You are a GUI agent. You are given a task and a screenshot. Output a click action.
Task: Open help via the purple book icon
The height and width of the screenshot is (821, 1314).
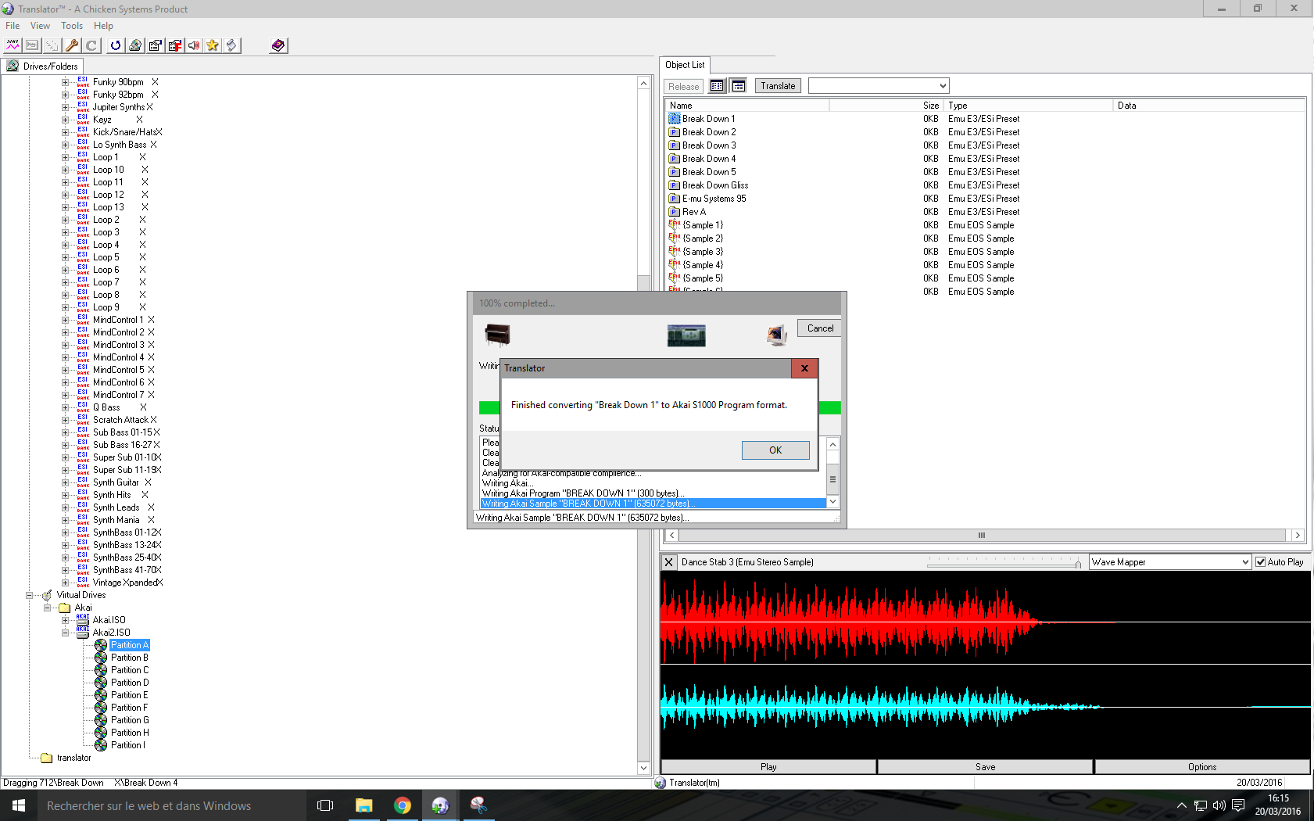(x=278, y=45)
